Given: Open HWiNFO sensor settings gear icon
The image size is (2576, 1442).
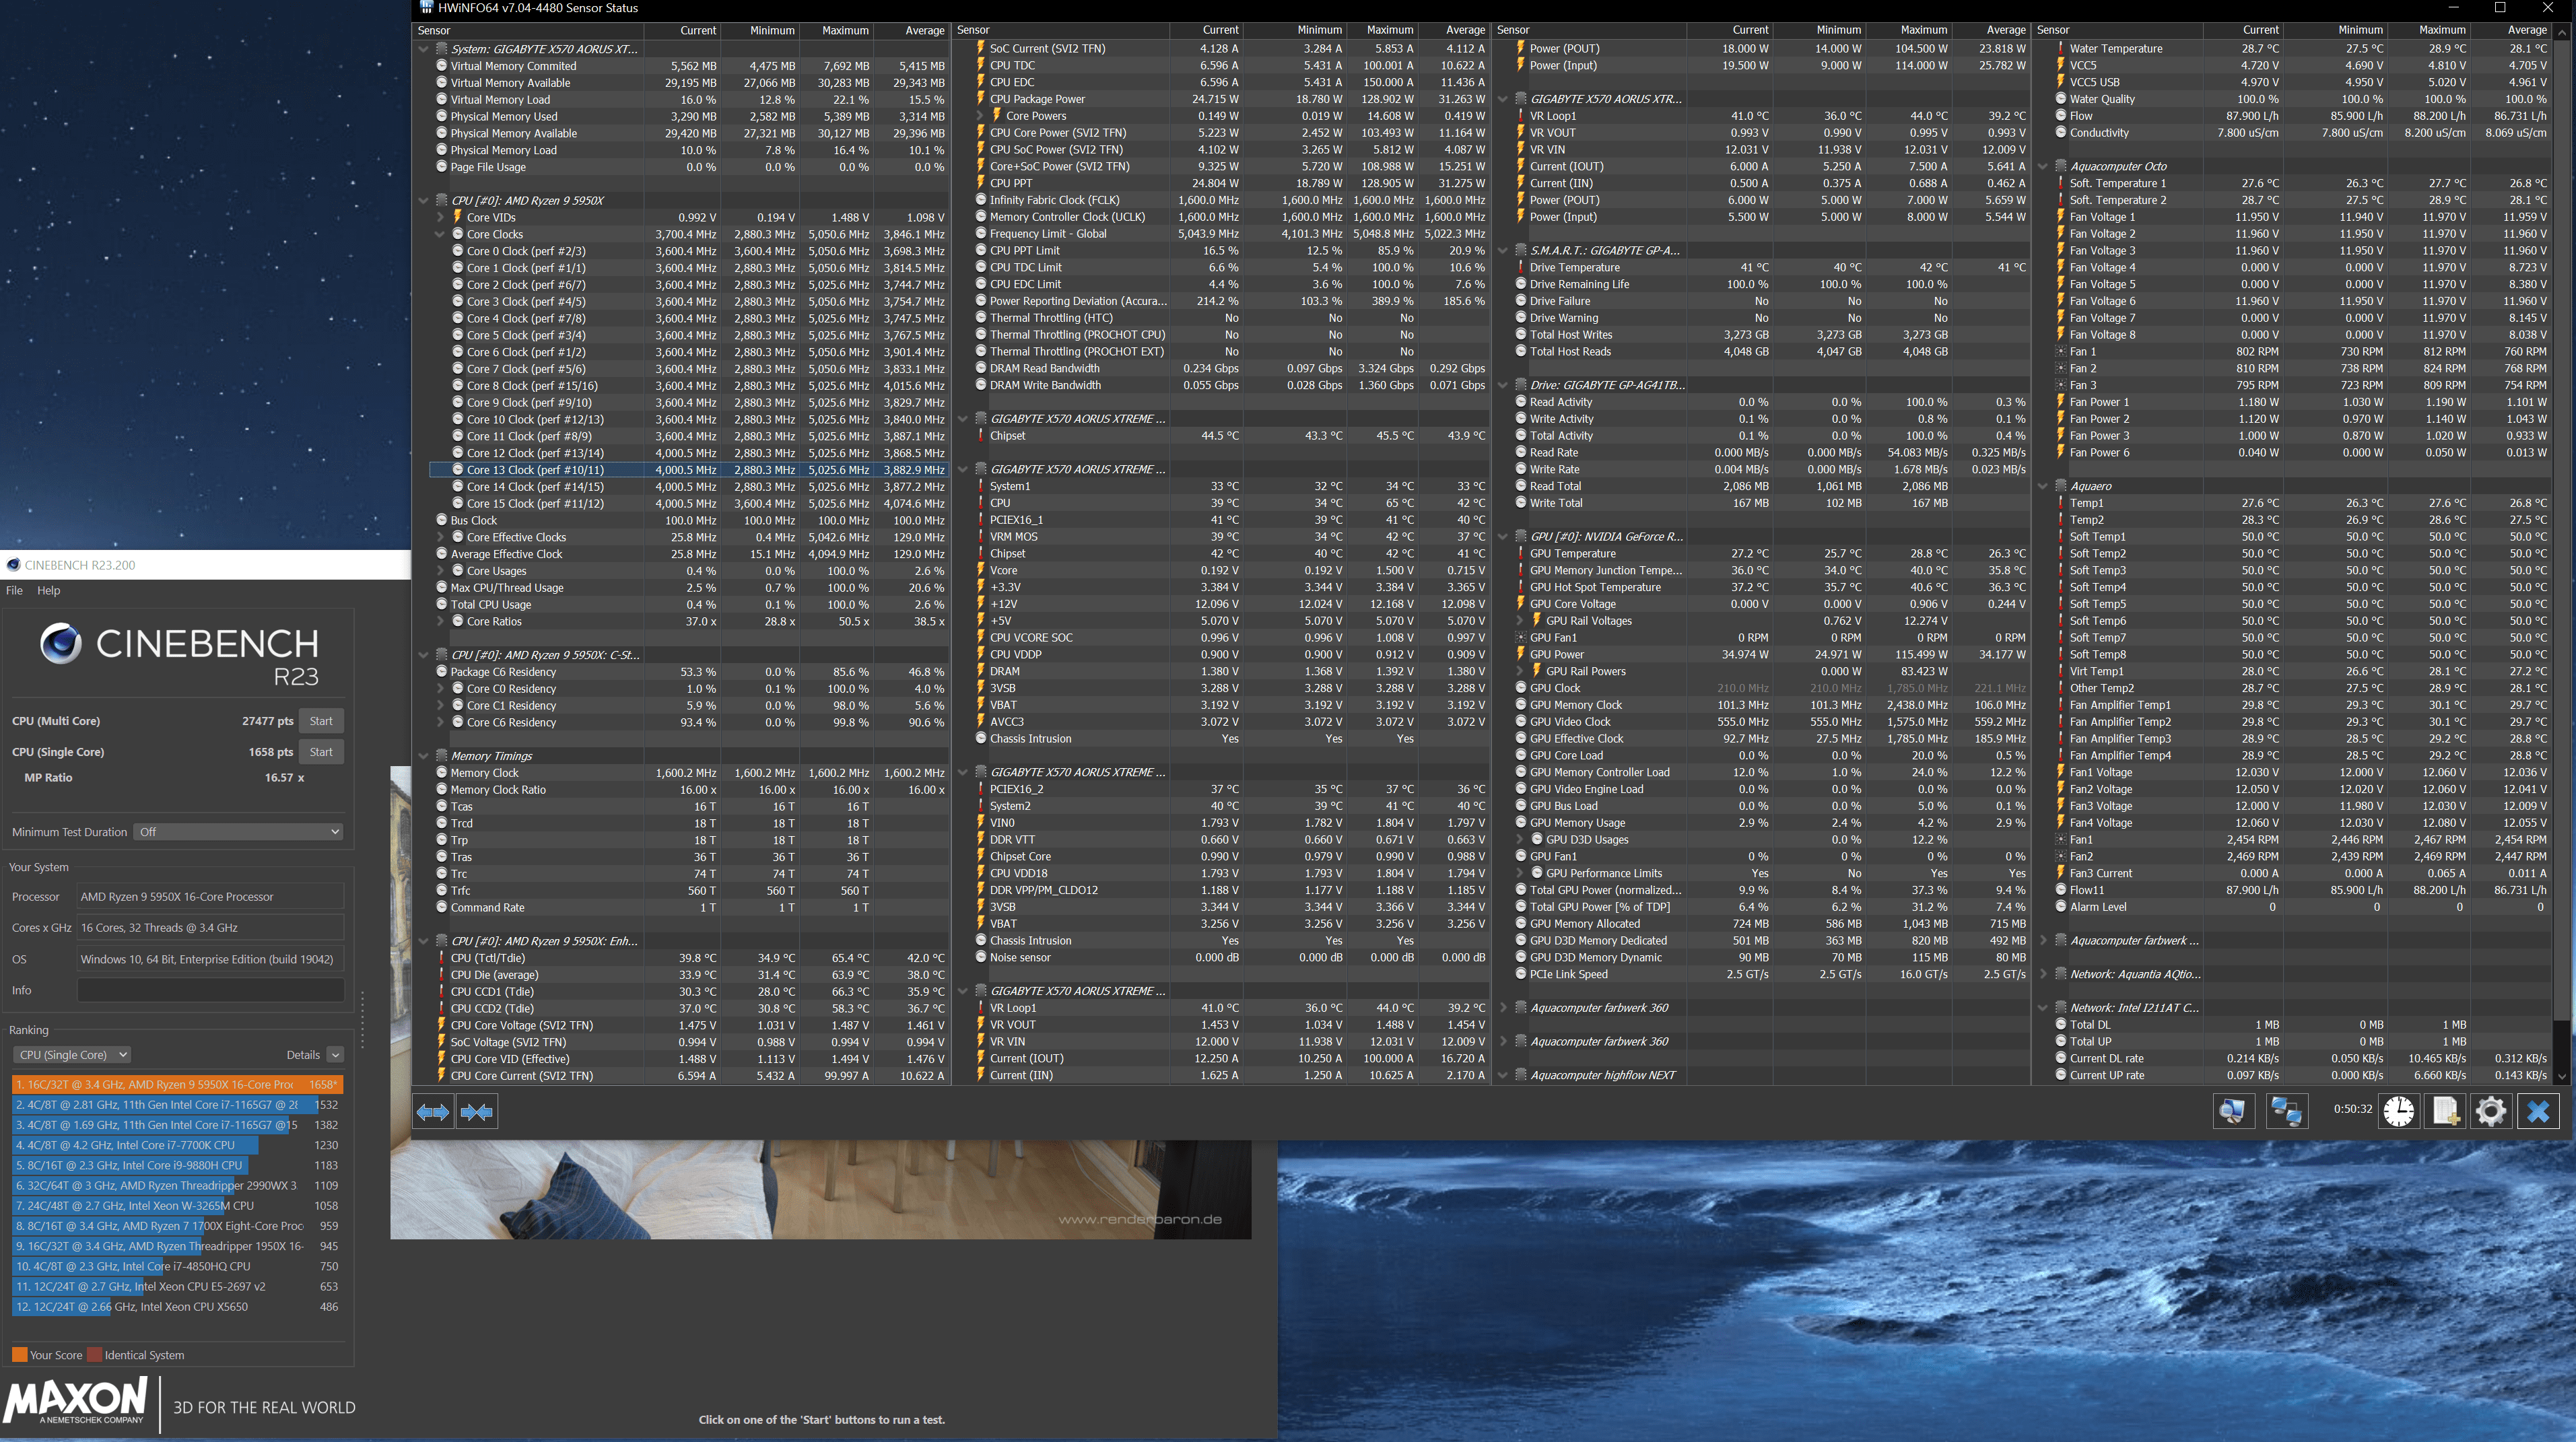Looking at the screenshot, I should point(2491,1111).
